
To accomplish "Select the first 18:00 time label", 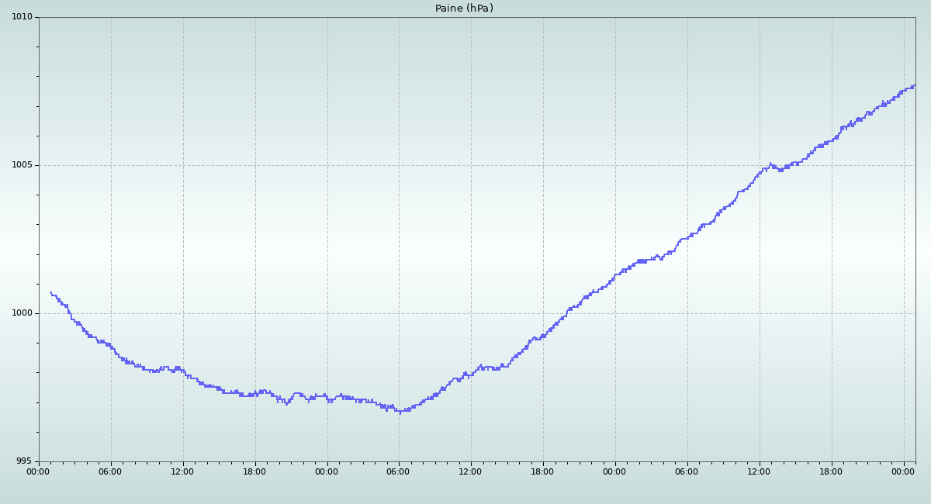I will pyautogui.click(x=254, y=471).
